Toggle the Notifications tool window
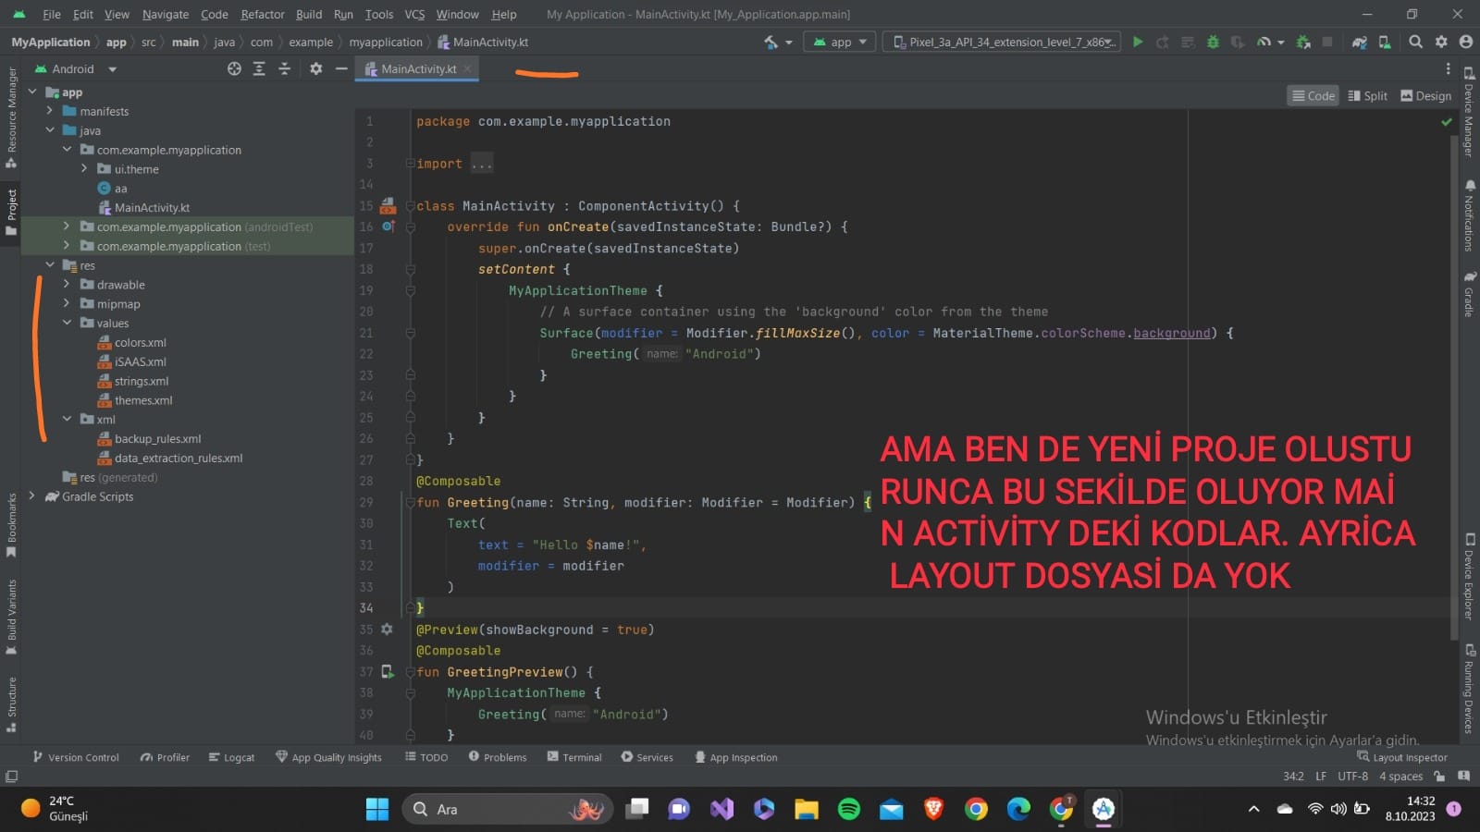Viewport: 1480px width, 832px height. (x=1468, y=214)
